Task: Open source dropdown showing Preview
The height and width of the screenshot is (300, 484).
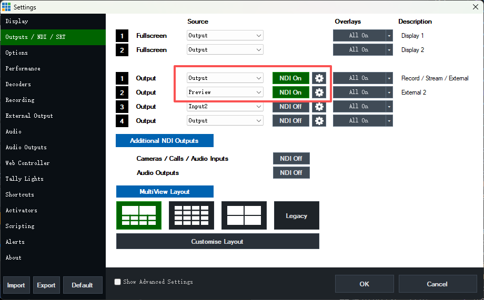Action: pyautogui.click(x=225, y=92)
